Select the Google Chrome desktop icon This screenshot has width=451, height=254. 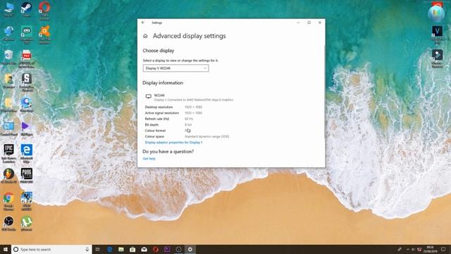8,201
